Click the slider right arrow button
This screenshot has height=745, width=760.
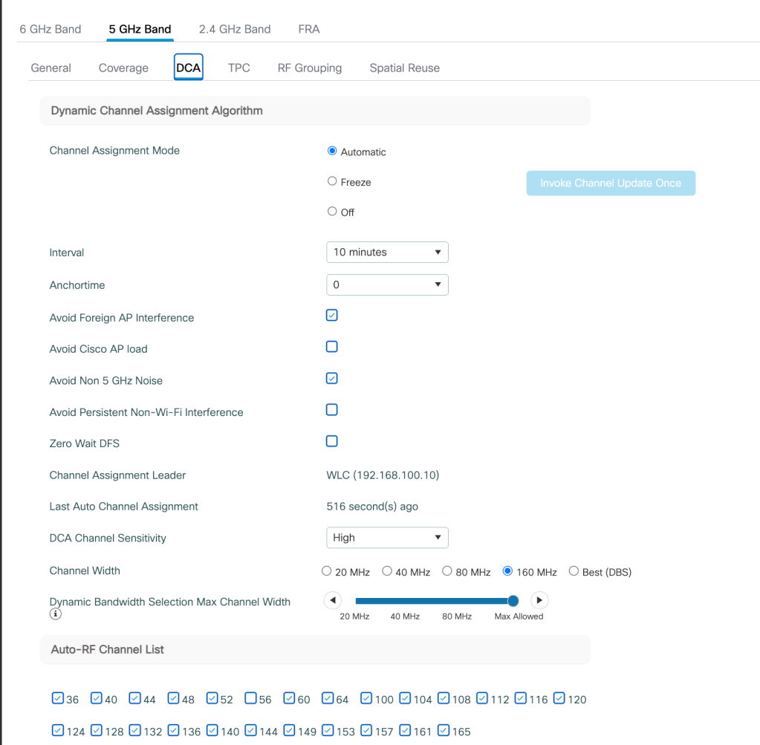pyautogui.click(x=539, y=600)
